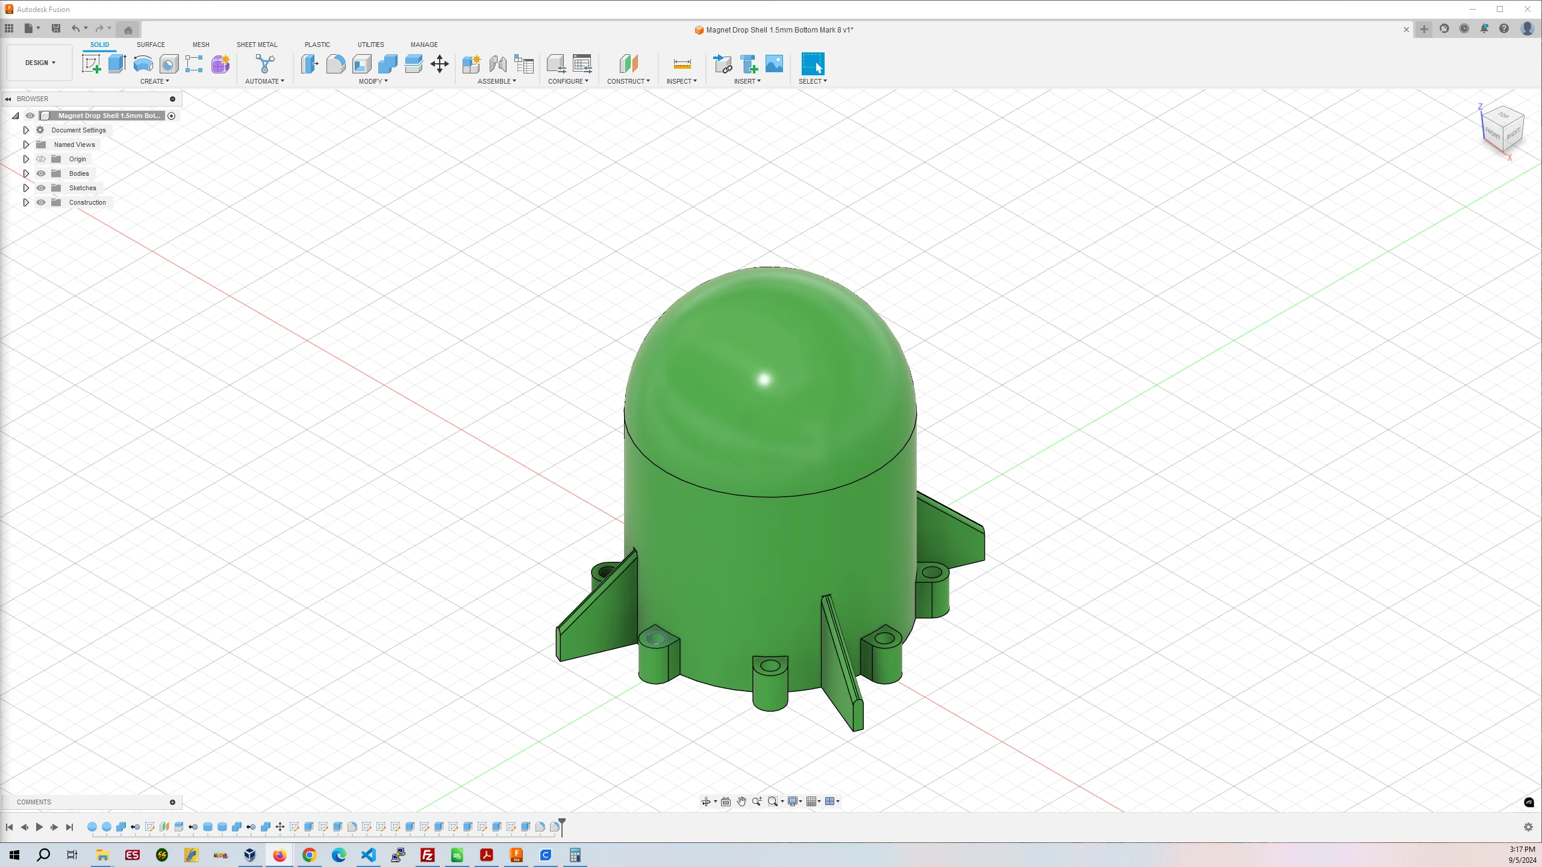This screenshot has width=1542, height=867.
Task: Open the Automated Modeling tool
Action: click(x=265, y=64)
